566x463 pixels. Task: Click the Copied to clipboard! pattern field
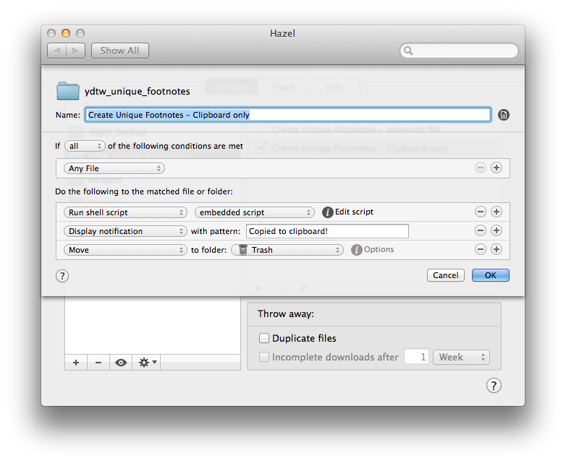[x=327, y=231]
